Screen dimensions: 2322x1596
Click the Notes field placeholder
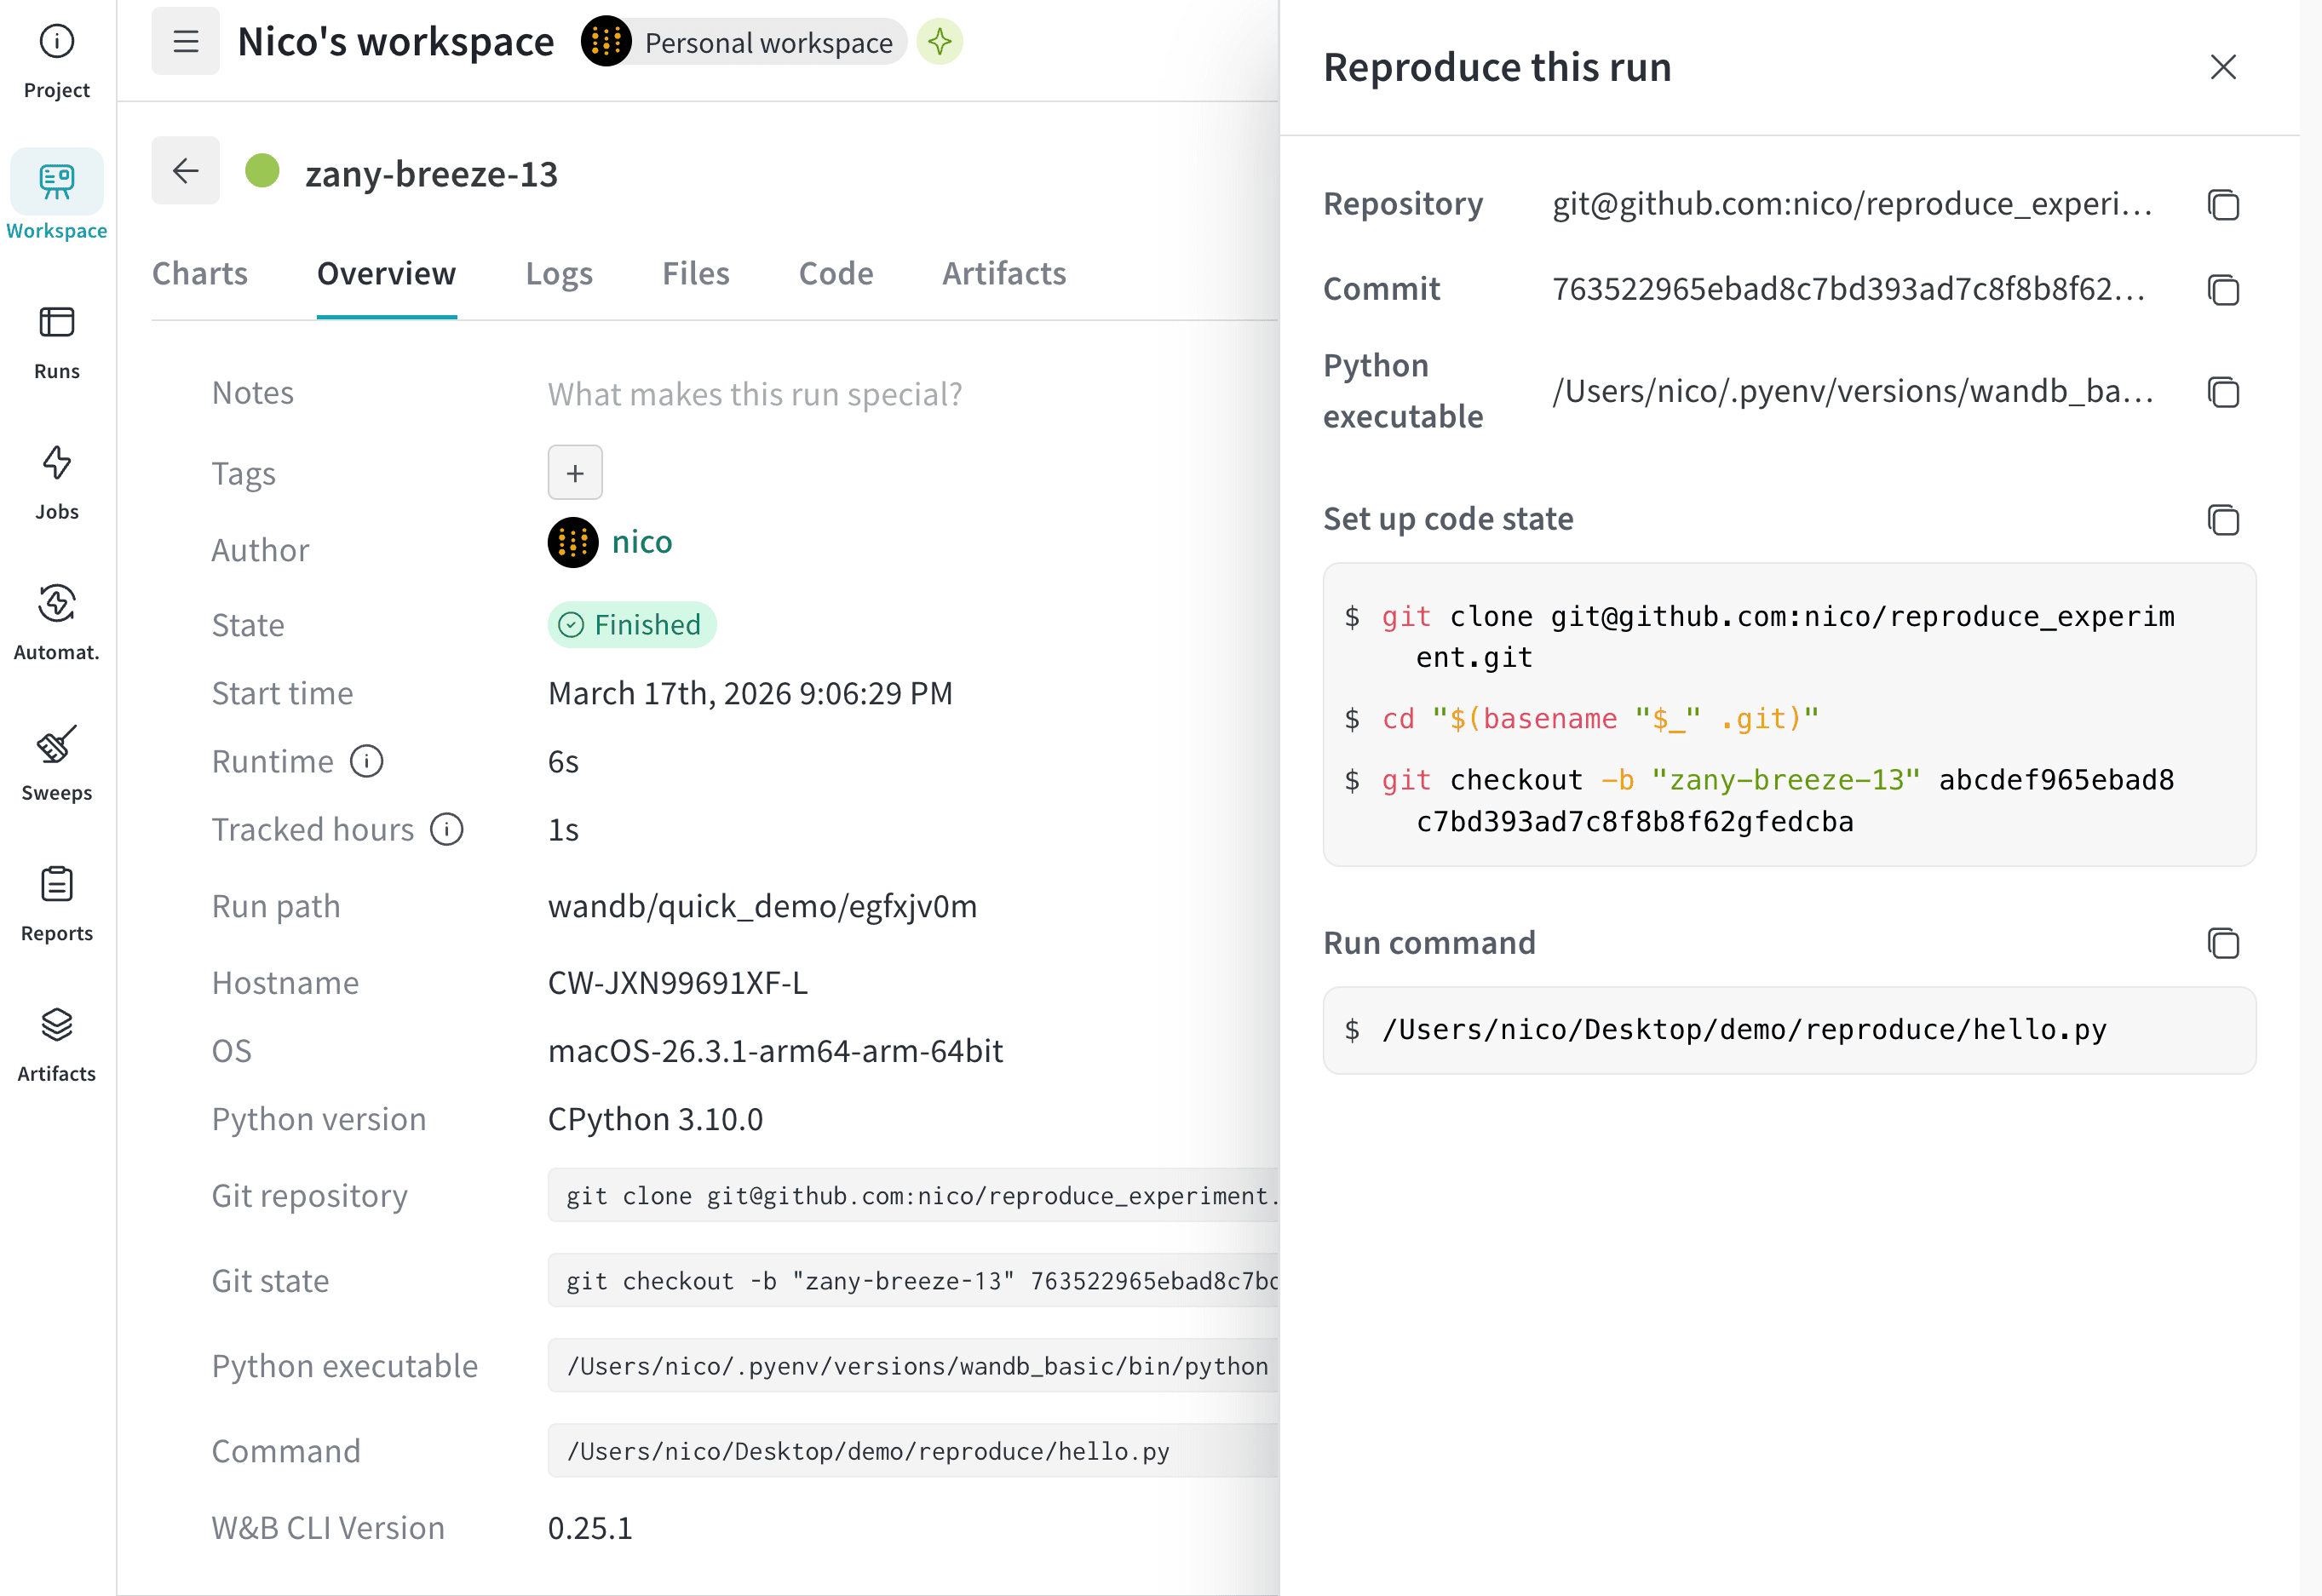click(755, 394)
